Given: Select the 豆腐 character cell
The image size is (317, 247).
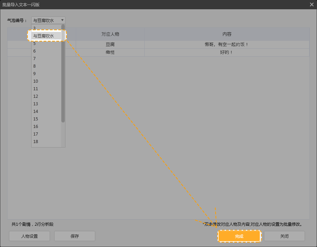Looking at the screenshot, I should pyautogui.click(x=110, y=45).
